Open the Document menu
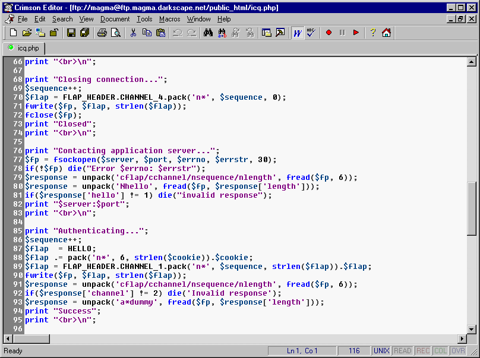Image resolution: width=480 pixels, height=358 pixels. point(115,19)
